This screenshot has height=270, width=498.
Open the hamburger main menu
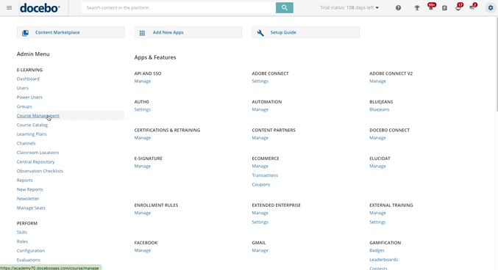(x=10, y=7)
